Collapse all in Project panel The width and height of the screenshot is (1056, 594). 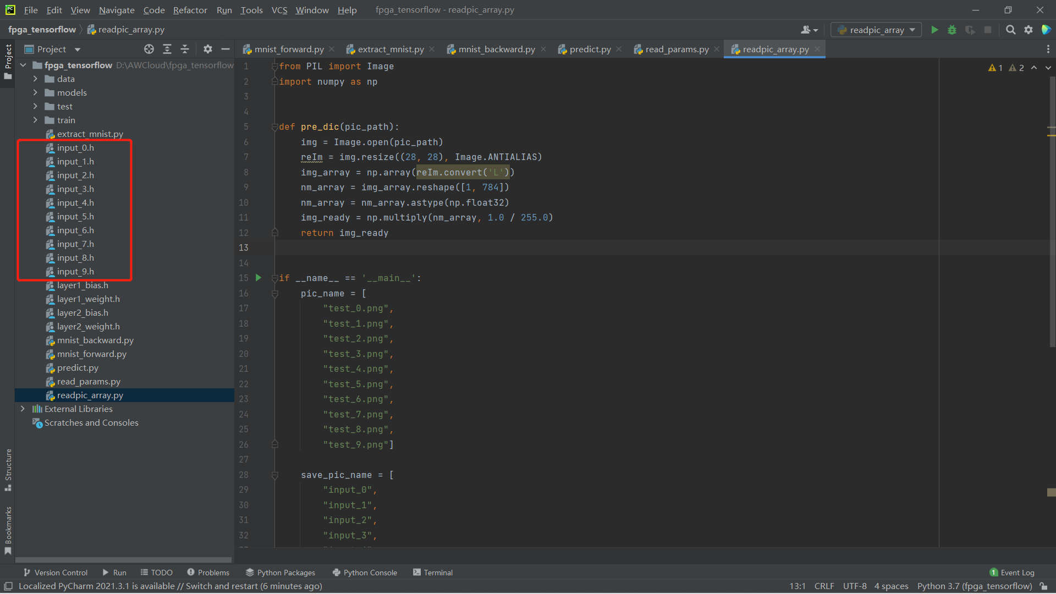point(185,49)
